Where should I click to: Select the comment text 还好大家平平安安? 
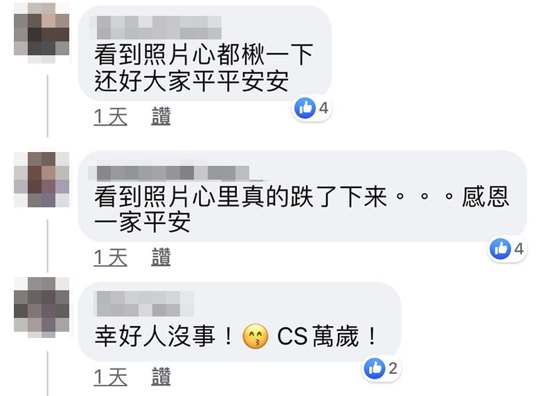click(x=192, y=82)
